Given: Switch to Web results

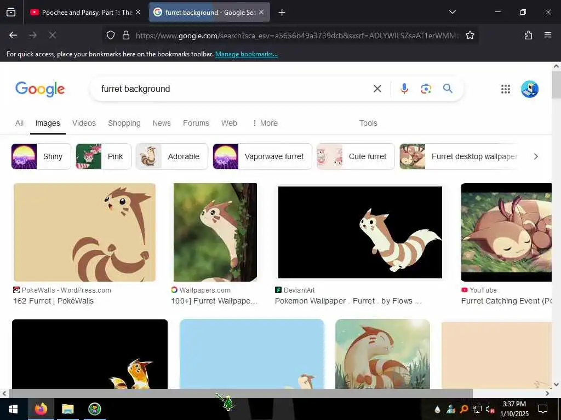Looking at the screenshot, I should 229,123.
